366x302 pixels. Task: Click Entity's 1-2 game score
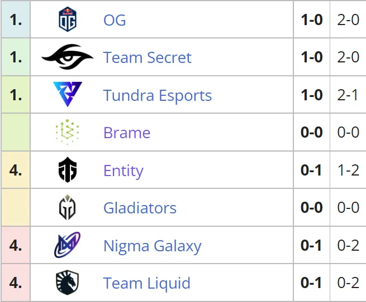[x=348, y=170]
